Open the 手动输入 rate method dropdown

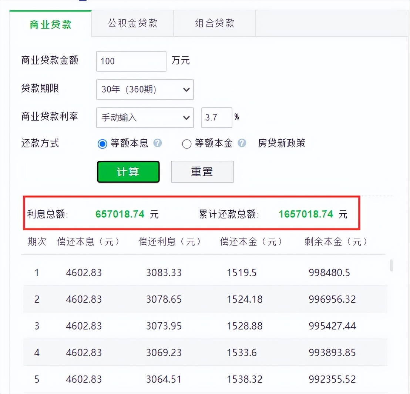pyautogui.click(x=145, y=117)
